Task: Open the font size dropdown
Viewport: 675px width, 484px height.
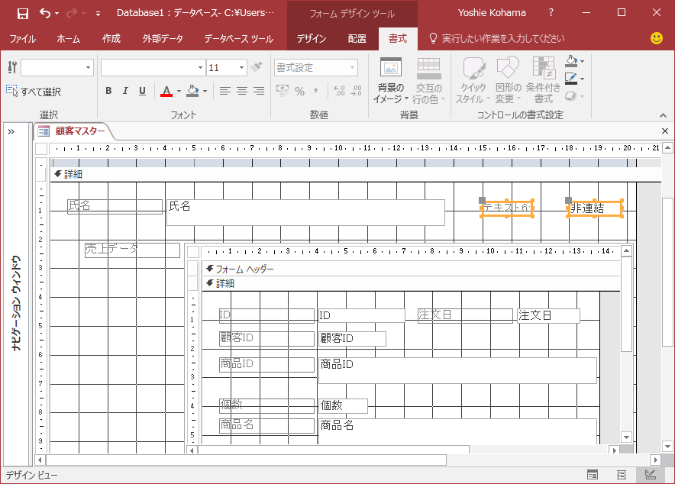Action: click(x=241, y=68)
